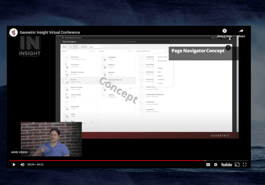Expand the Get Care row chevron
The height and width of the screenshot is (185, 265).
(x=96, y=80)
